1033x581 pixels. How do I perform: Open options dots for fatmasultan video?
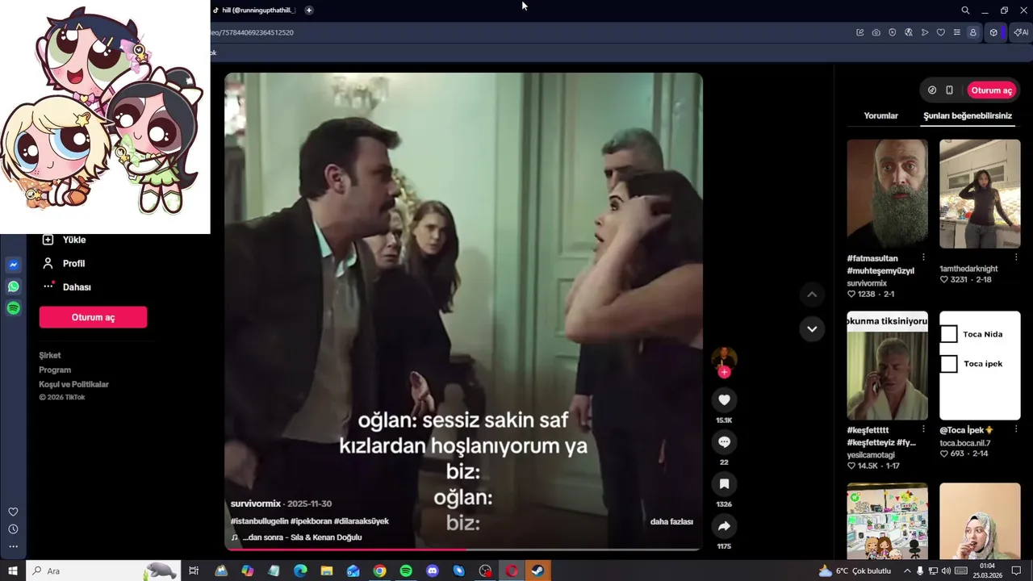[x=923, y=257]
